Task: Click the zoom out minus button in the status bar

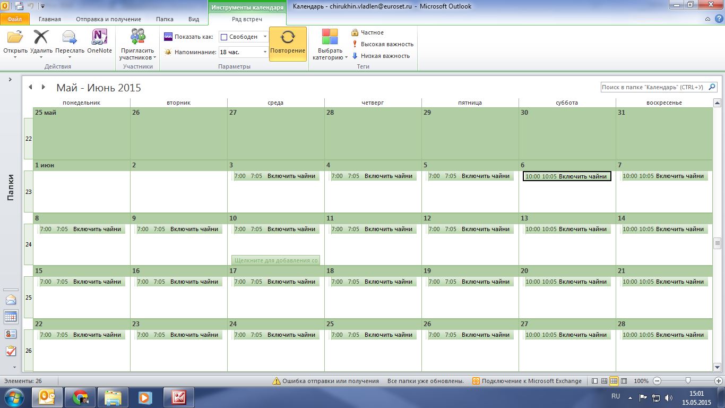Action: (x=657, y=381)
